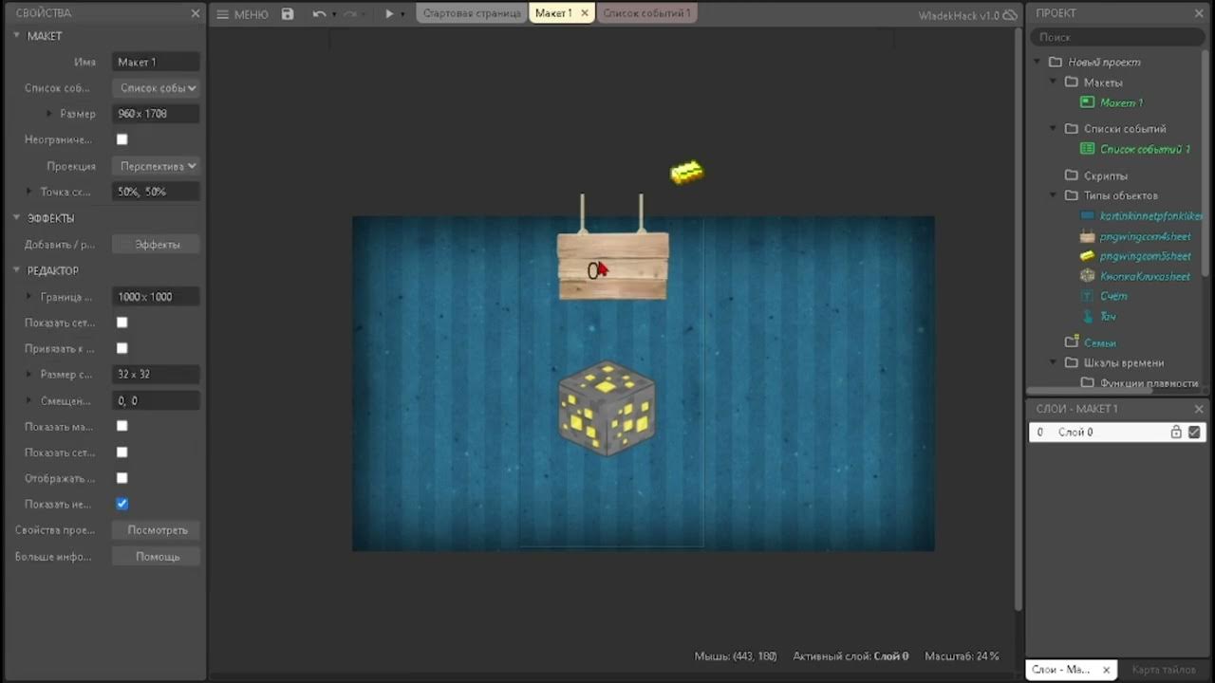The width and height of the screenshot is (1215, 683).
Task: Click the undo arrow icon
Action: [319, 14]
